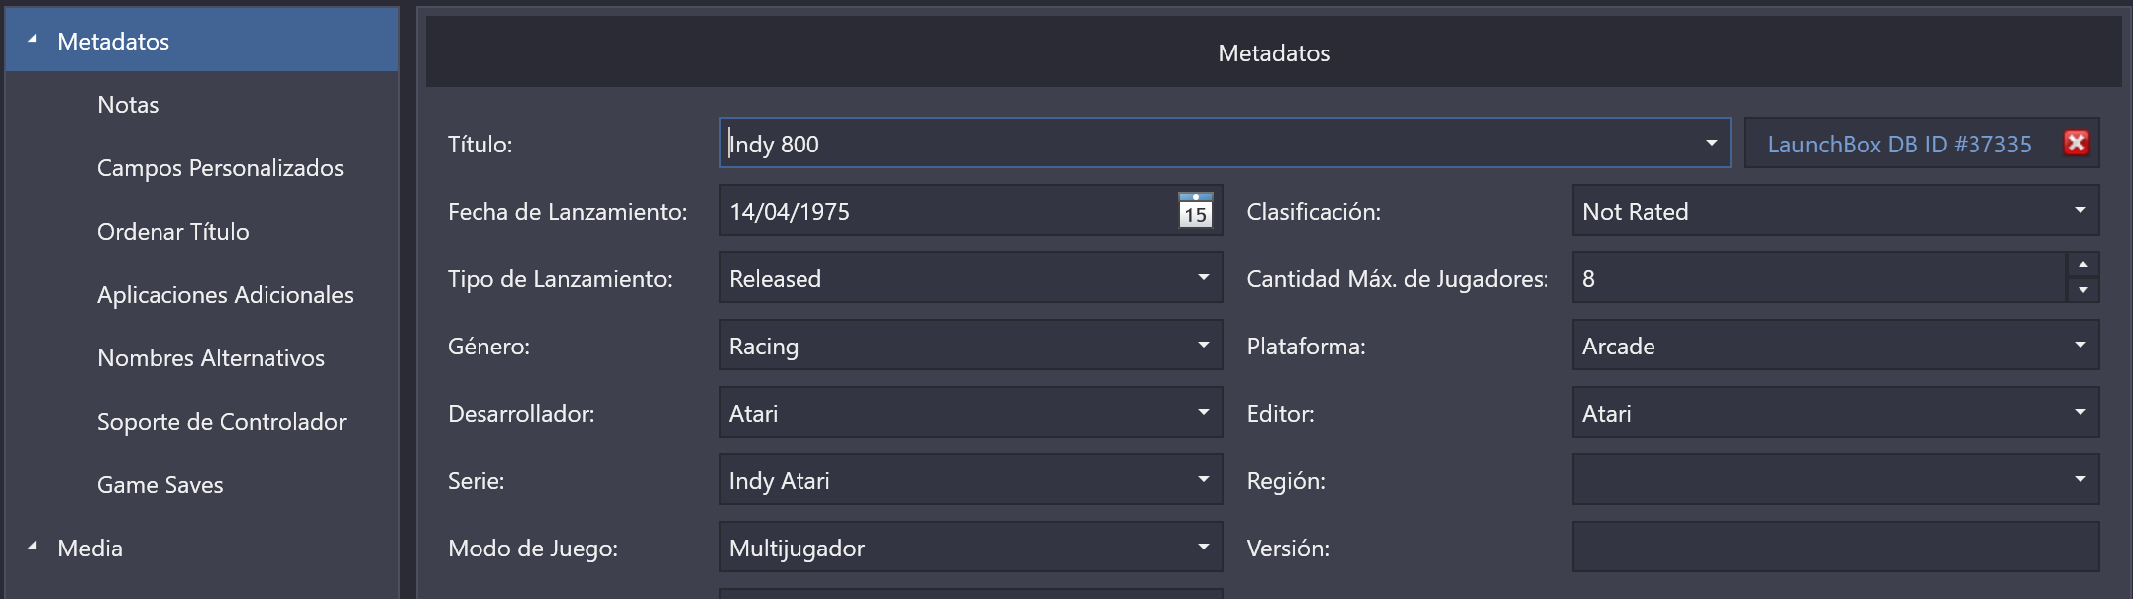
Task: Open the Clasificación dropdown showing Not Rated
Action: click(1835, 211)
